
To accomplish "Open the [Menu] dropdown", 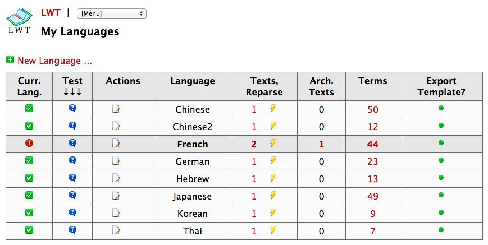I will tap(111, 13).
